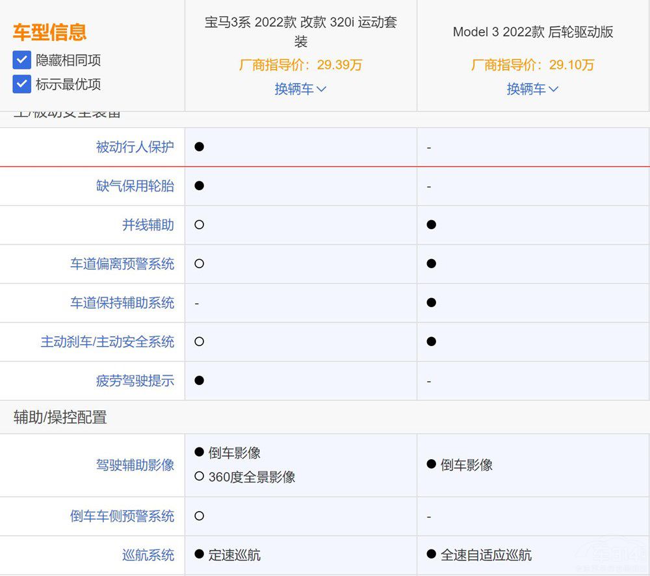Click the 巡航系统 parameter link
The width and height of the screenshot is (650, 576).
(x=148, y=555)
